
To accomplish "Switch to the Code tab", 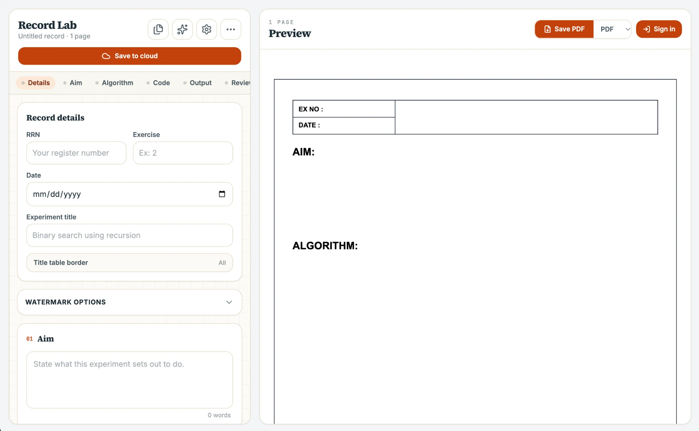I will [158, 83].
